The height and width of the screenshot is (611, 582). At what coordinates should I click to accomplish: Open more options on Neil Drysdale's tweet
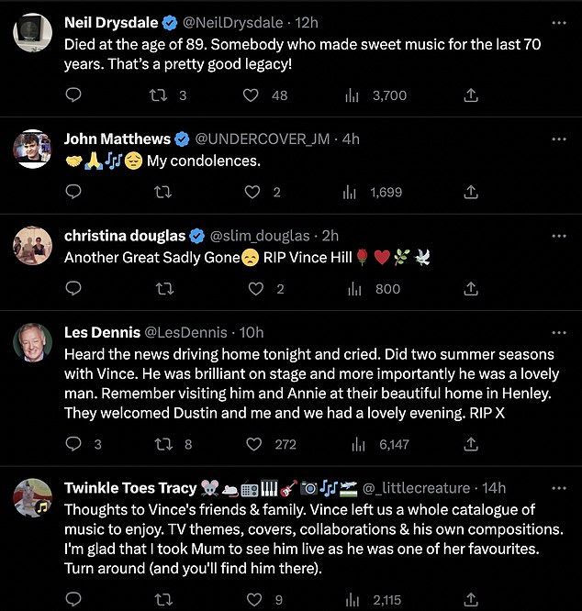point(559,21)
